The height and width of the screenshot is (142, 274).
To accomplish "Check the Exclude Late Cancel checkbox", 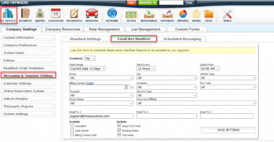I will (72, 130).
